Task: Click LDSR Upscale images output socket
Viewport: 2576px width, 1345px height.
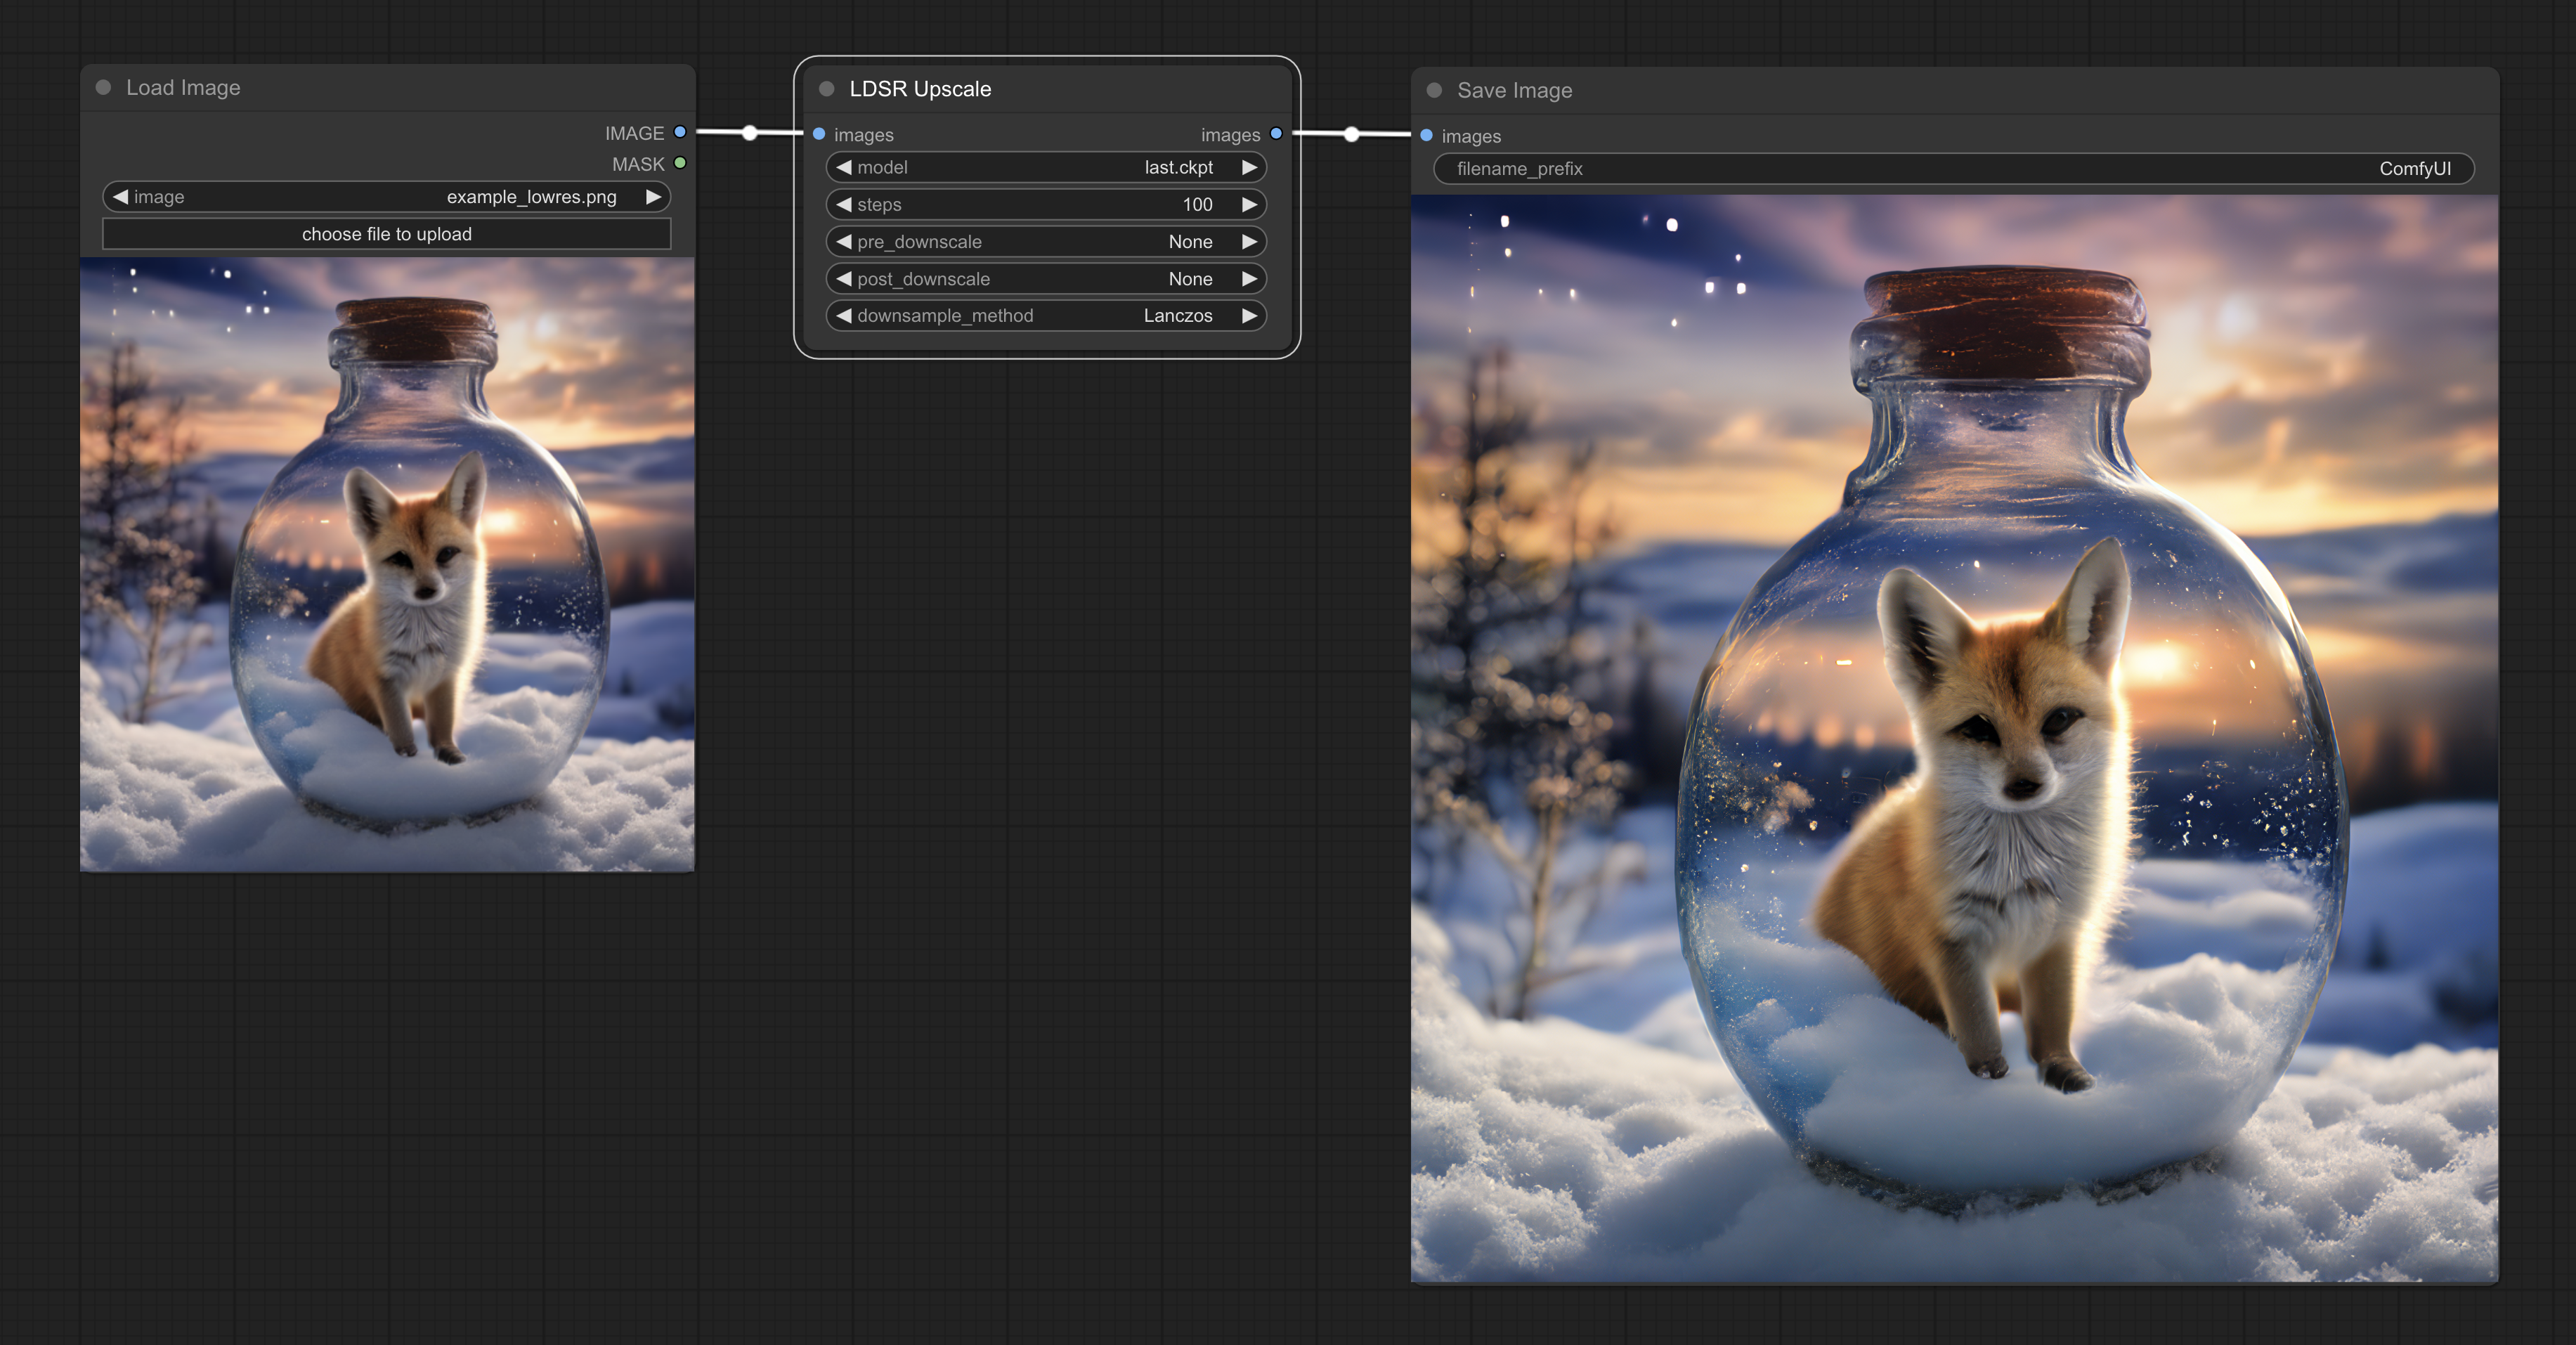Action: click(x=1276, y=134)
